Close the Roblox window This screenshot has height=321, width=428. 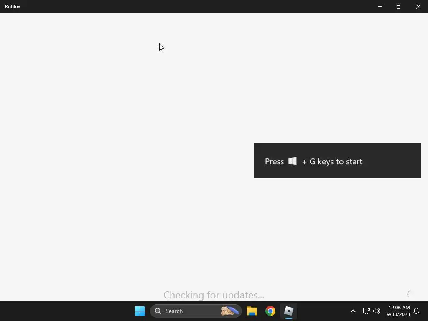418,7
